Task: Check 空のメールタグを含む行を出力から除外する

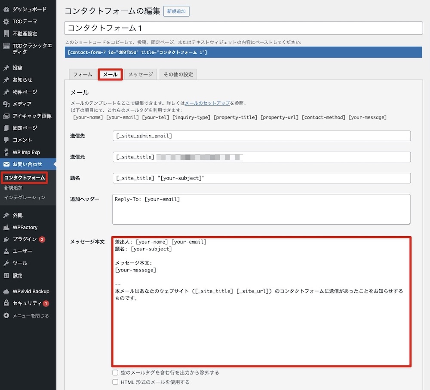Action: pos(115,372)
